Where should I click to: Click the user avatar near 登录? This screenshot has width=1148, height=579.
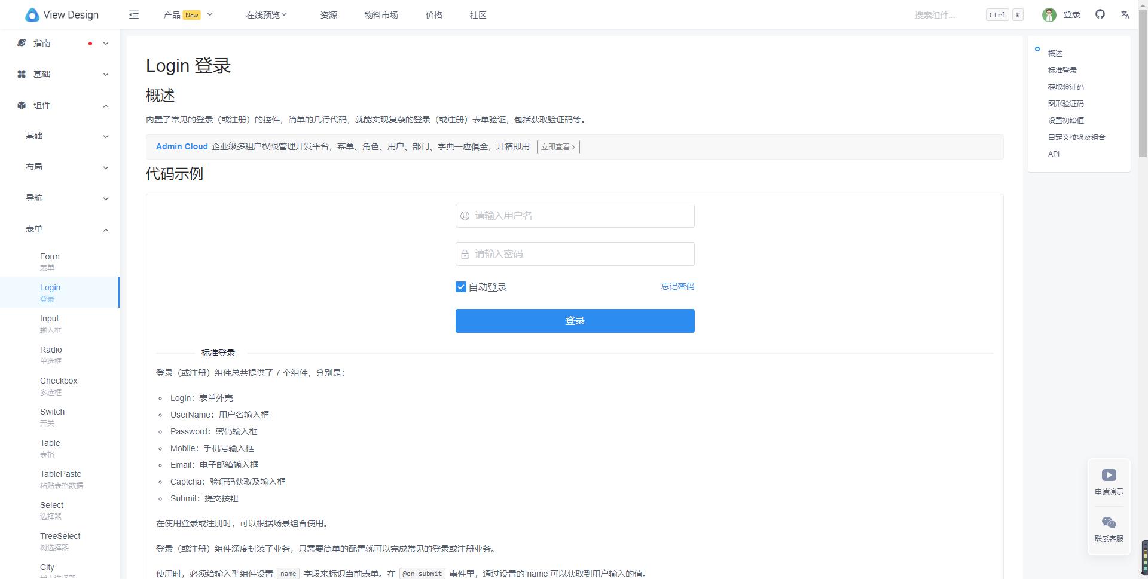(1049, 14)
